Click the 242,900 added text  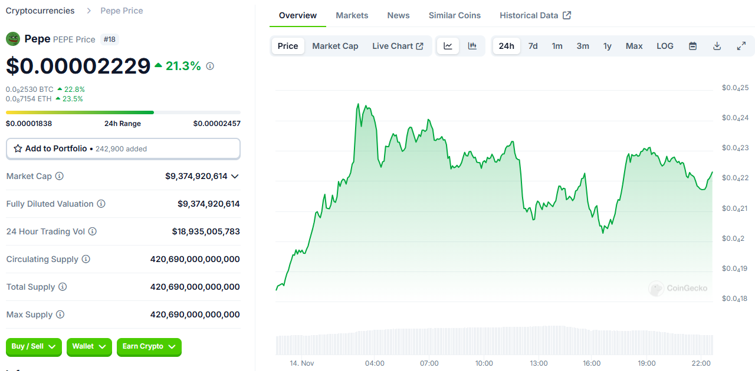click(120, 149)
